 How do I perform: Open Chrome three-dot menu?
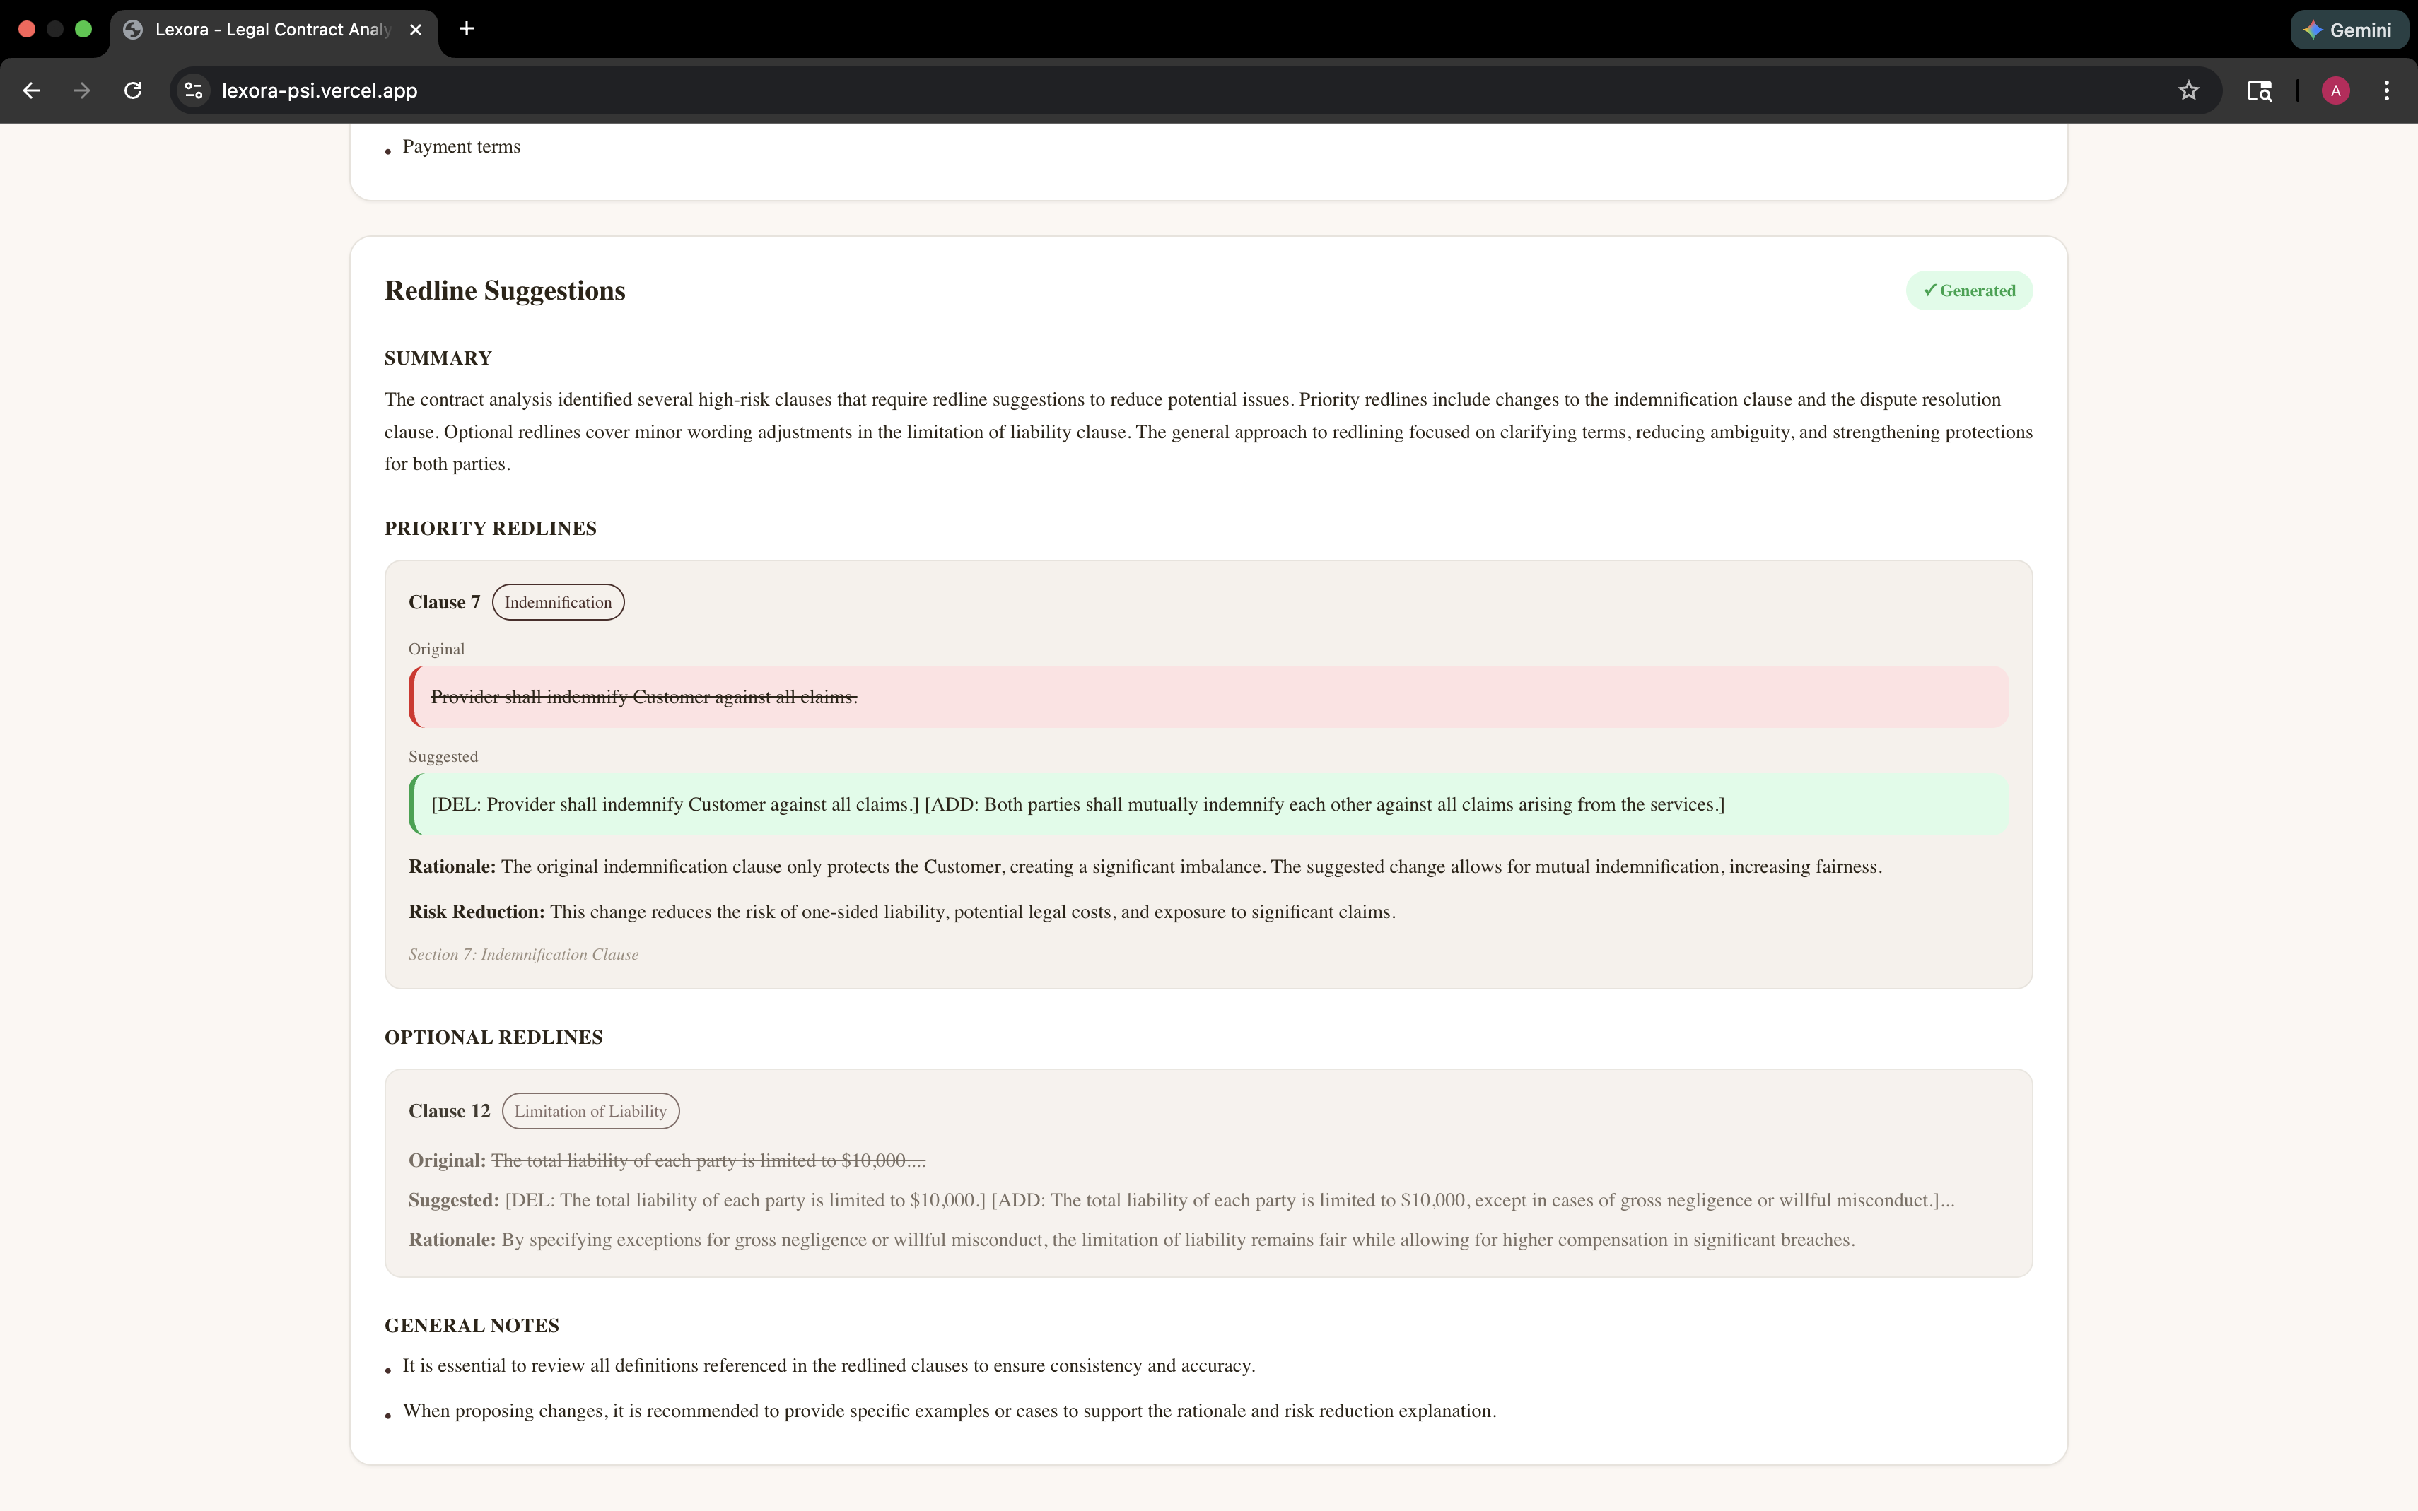click(x=2387, y=91)
